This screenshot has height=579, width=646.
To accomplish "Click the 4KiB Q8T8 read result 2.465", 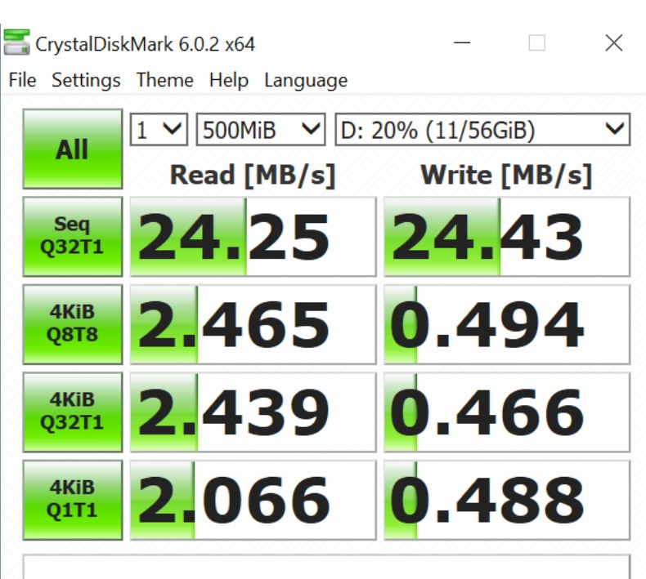I will (x=253, y=324).
